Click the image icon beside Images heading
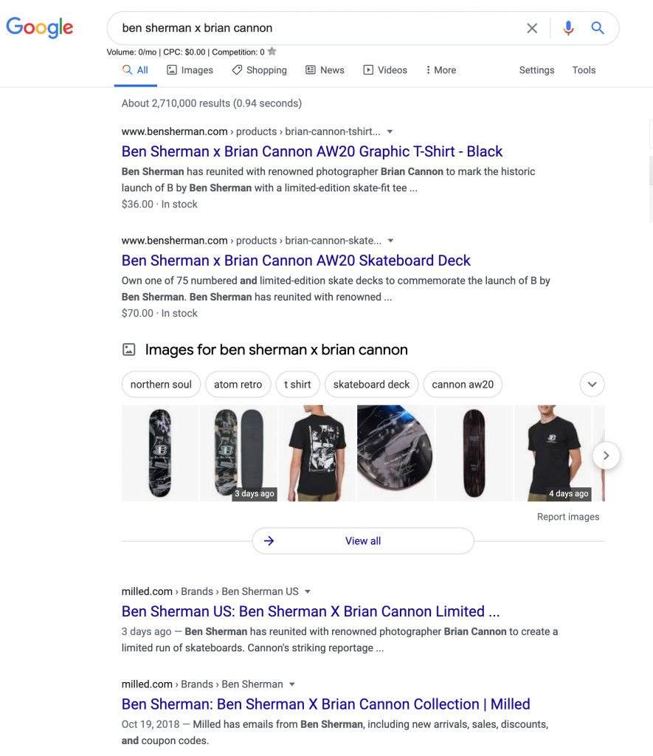653x756 pixels. coord(128,349)
